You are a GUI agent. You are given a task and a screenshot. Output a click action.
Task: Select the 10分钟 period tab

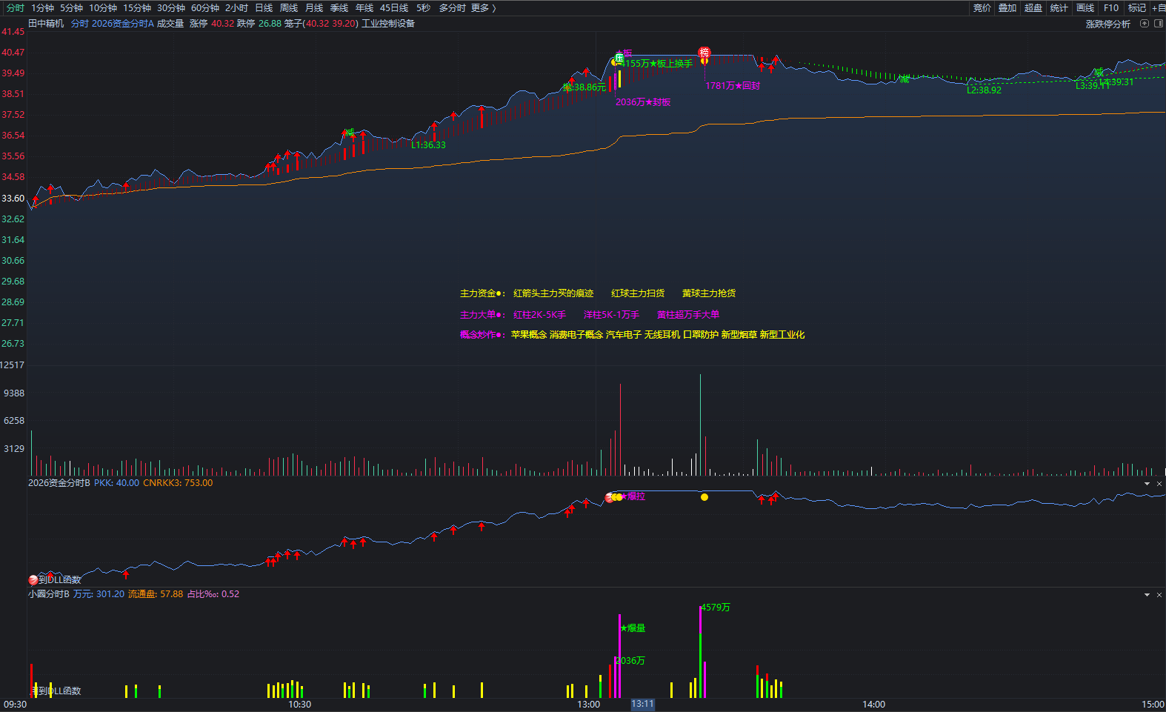[103, 8]
